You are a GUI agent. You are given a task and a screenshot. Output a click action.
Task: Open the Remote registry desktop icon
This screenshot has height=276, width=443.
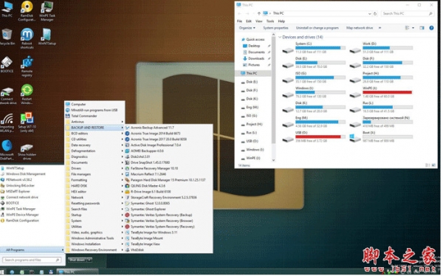click(x=27, y=66)
